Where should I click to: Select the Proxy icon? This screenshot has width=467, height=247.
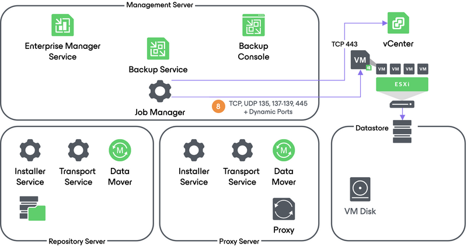tap(284, 209)
